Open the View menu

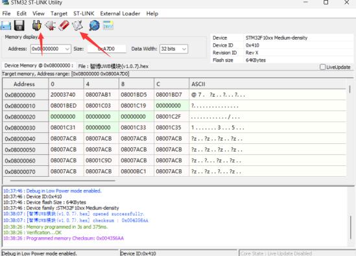(38, 14)
